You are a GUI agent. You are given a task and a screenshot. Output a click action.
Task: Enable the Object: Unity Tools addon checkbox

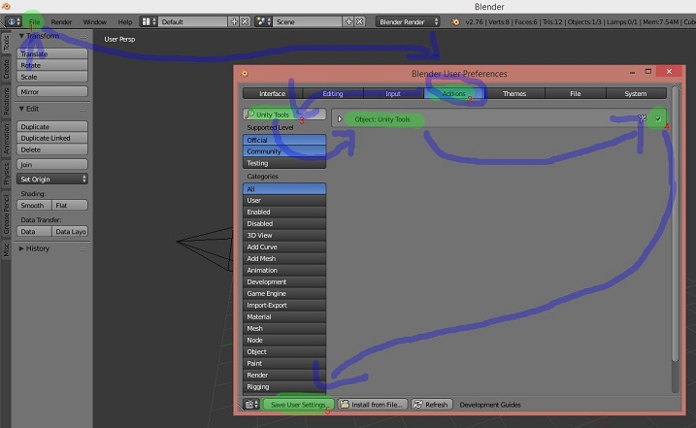click(x=658, y=118)
